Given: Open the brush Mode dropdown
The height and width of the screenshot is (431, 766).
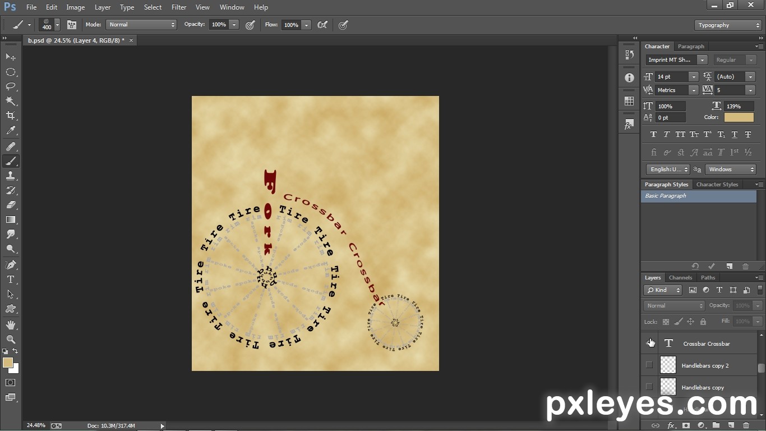Looking at the screenshot, I should (x=141, y=25).
